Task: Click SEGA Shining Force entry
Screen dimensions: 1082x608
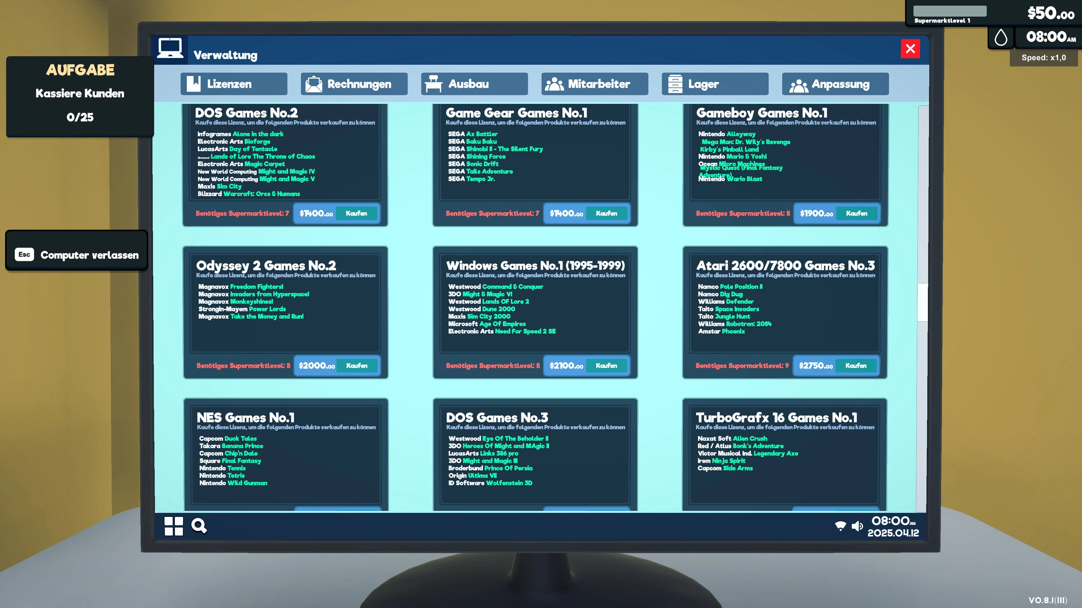Action: pyautogui.click(x=477, y=157)
